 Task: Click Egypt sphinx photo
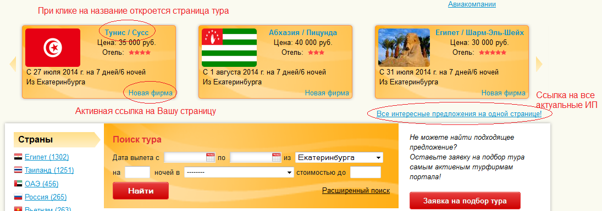404,48
